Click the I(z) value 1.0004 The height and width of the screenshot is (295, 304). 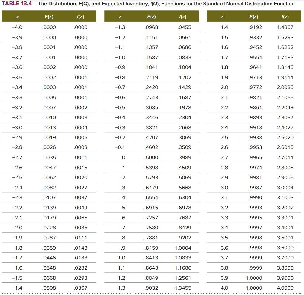pos(183,248)
